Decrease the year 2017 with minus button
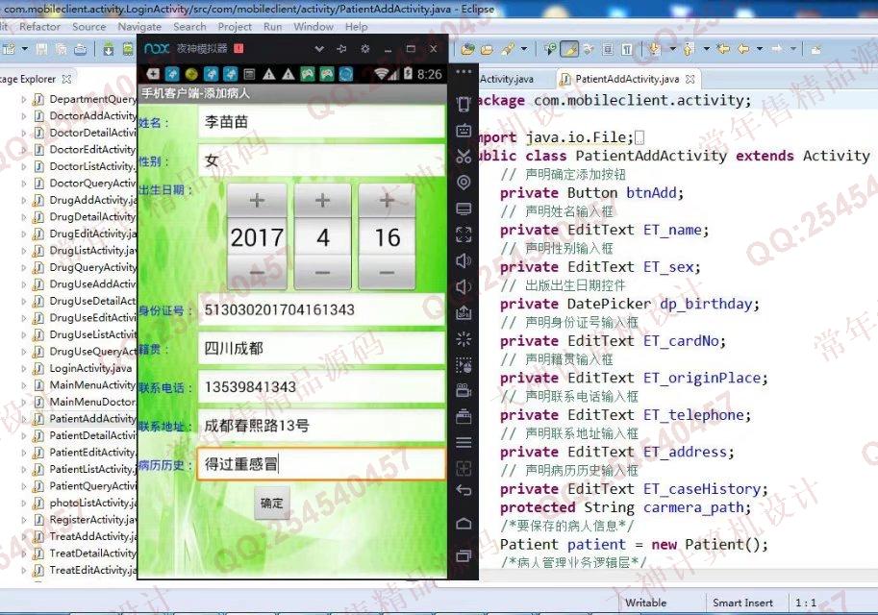 coord(257,273)
